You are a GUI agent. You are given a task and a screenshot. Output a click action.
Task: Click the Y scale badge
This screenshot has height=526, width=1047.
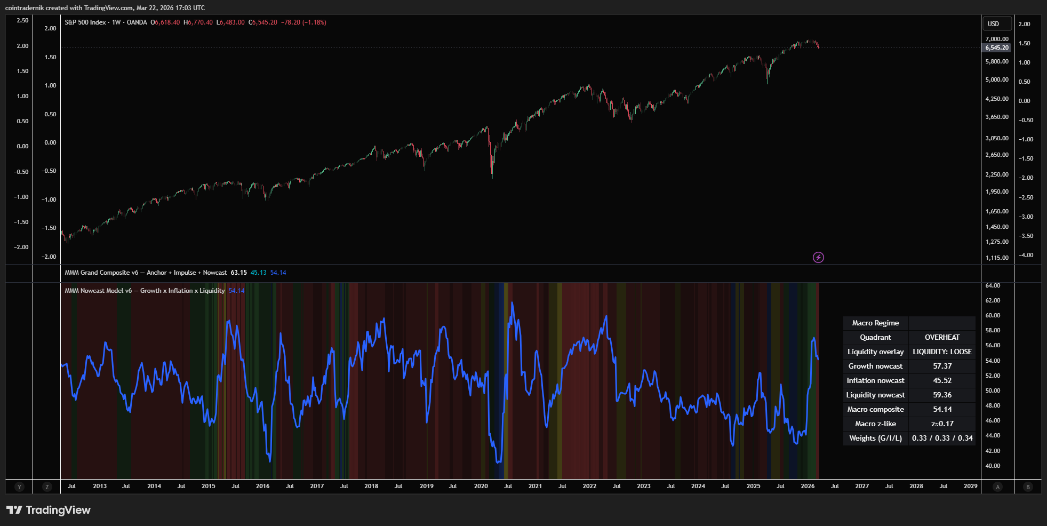click(19, 487)
